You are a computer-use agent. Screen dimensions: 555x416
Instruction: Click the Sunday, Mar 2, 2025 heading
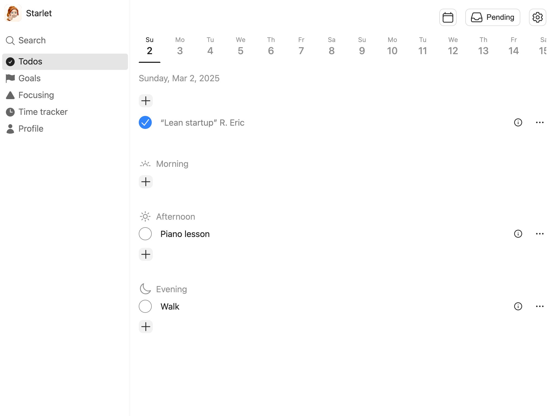pos(179,78)
